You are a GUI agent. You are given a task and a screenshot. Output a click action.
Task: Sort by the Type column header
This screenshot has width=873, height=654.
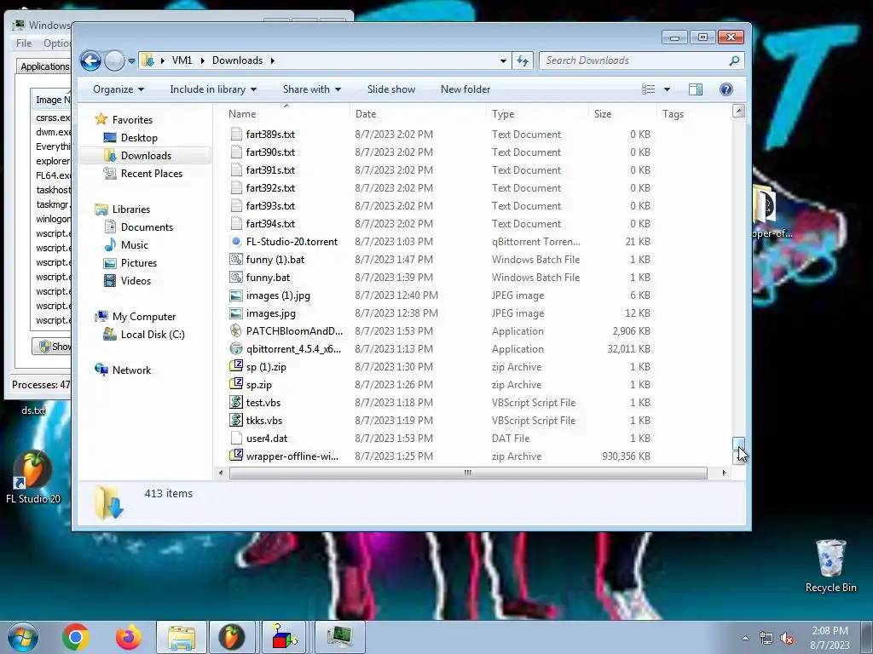tap(503, 114)
